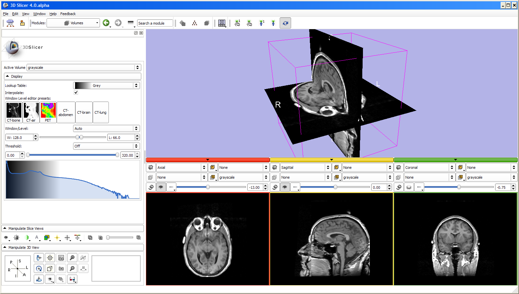Screen dimensions: 519x294
Task: Toggle the red-blue stereo glasses button
Action: pyautogui.click(x=72, y=279)
